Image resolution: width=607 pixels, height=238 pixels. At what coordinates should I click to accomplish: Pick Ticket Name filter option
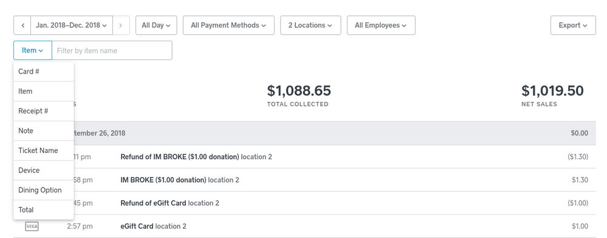click(43, 151)
